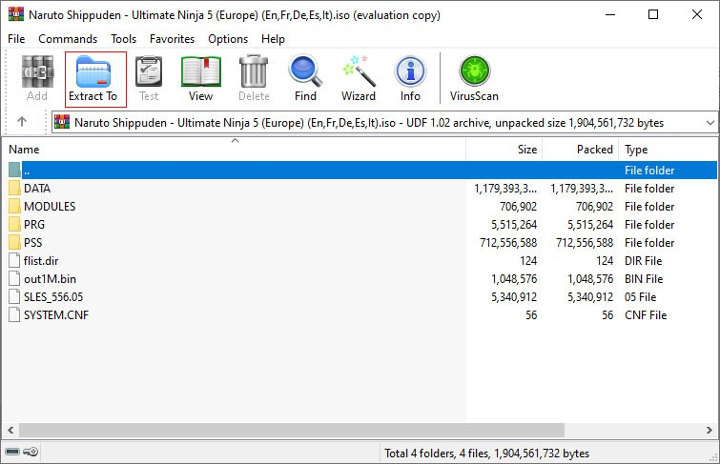Image resolution: width=720 pixels, height=464 pixels.
Task: Select the parent folder '..' icon
Action: point(14,170)
